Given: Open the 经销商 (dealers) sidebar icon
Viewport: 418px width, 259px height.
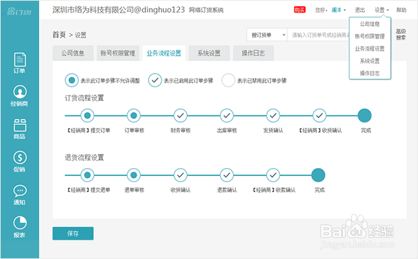Looking at the screenshot, I should pos(19,96).
